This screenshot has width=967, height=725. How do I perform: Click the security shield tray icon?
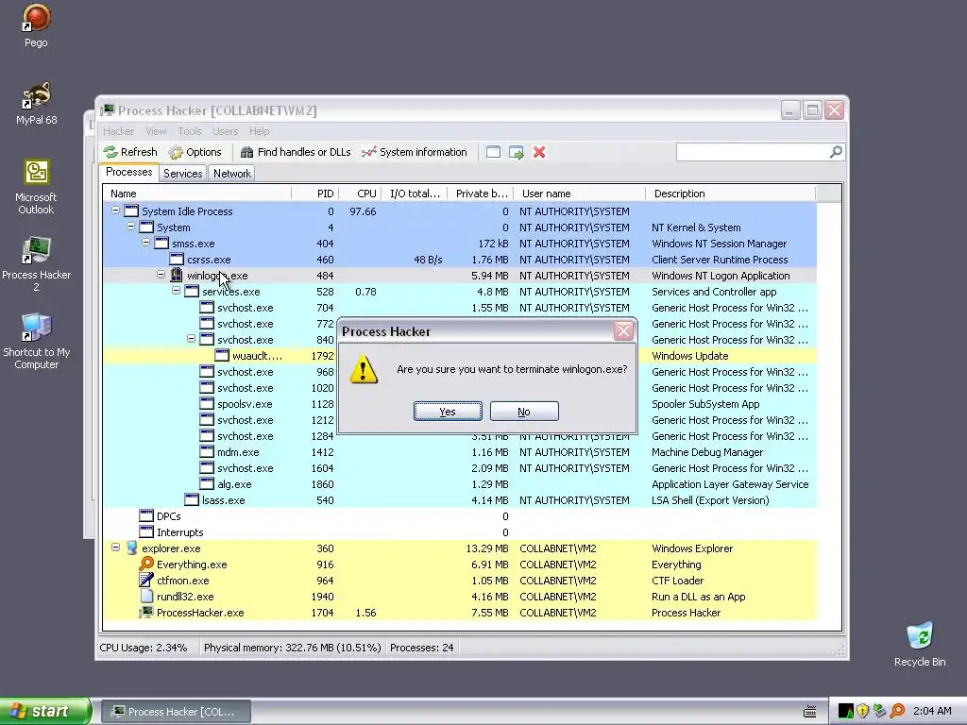click(x=862, y=711)
